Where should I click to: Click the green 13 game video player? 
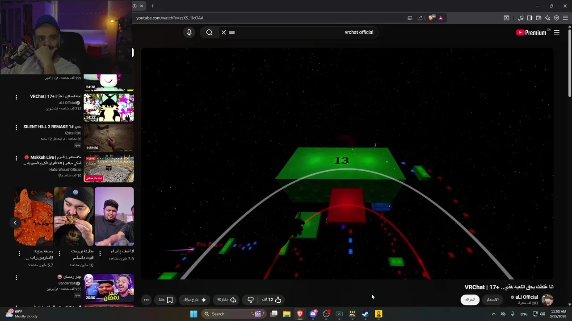(347, 164)
